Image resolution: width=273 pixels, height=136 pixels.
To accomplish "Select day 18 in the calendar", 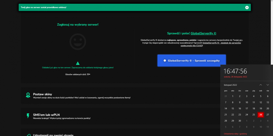I will coord(254,108).
